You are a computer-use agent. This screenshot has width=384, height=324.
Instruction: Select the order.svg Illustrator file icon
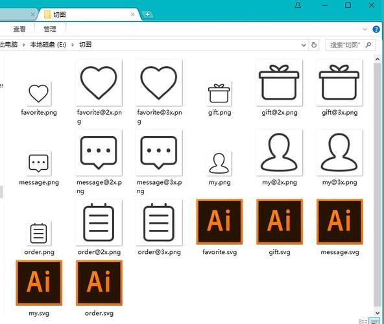click(x=99, y=283)
